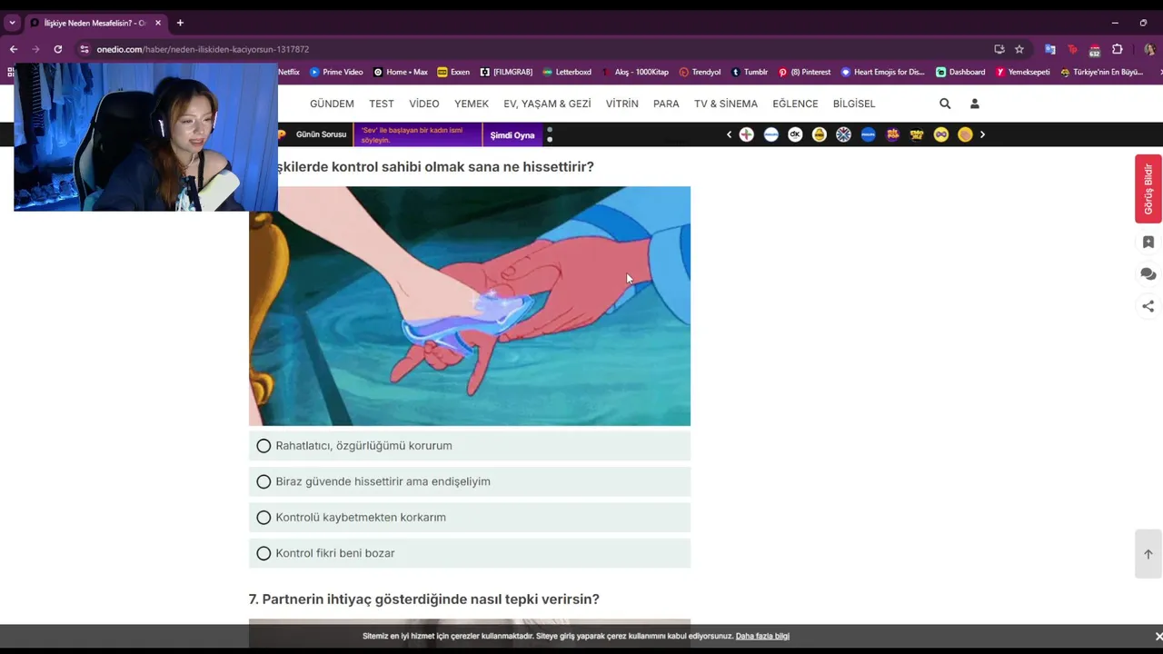Open the BİLGİSEL menu item

(854, 104)
